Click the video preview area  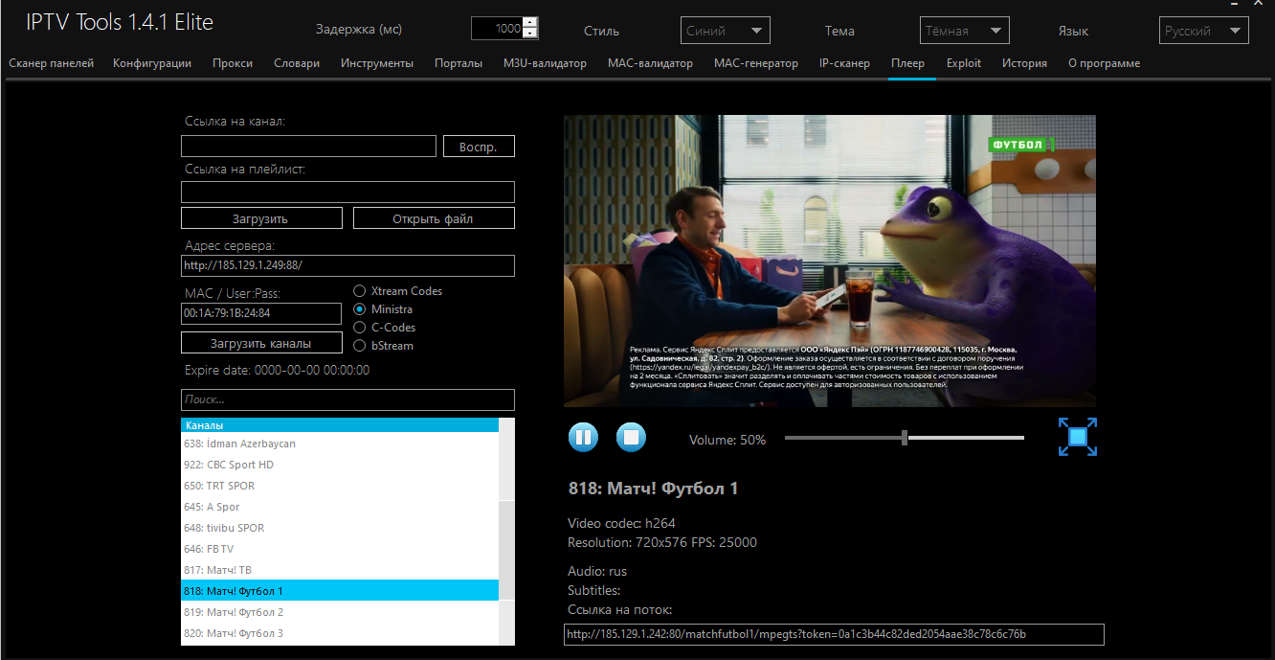click(x=830, y=262)
